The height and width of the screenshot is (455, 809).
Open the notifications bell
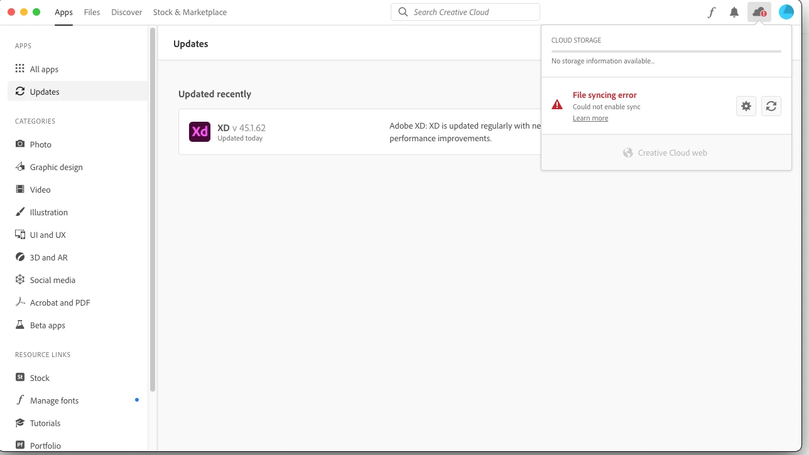(734, 13)
